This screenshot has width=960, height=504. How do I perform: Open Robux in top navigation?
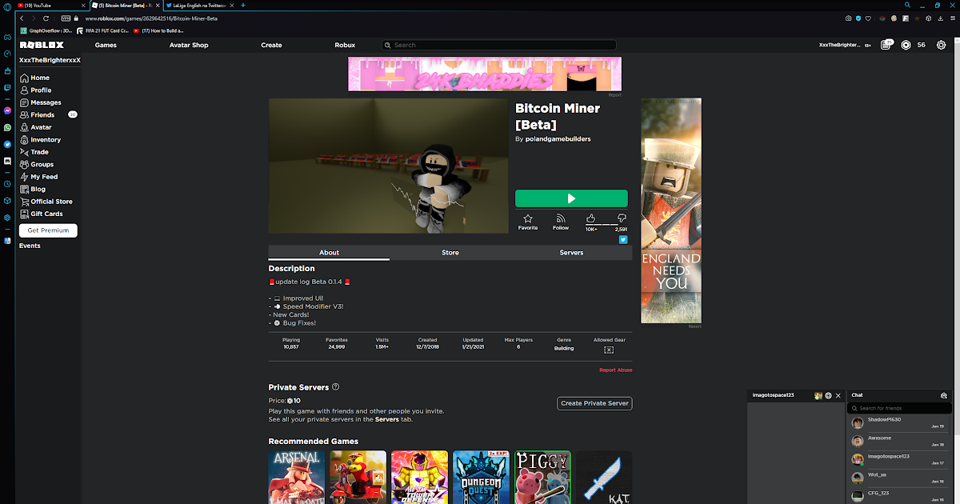(345, 45)
